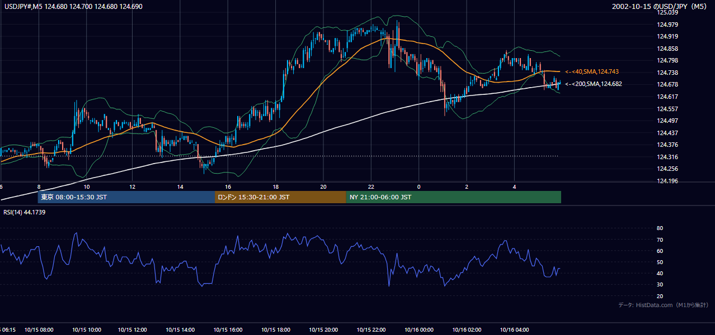
Task: Click the 124.196 price axis label
Action: (x=669, y=181)
